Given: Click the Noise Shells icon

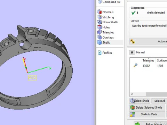Looking at the screenshot, I should click(100, 22).
